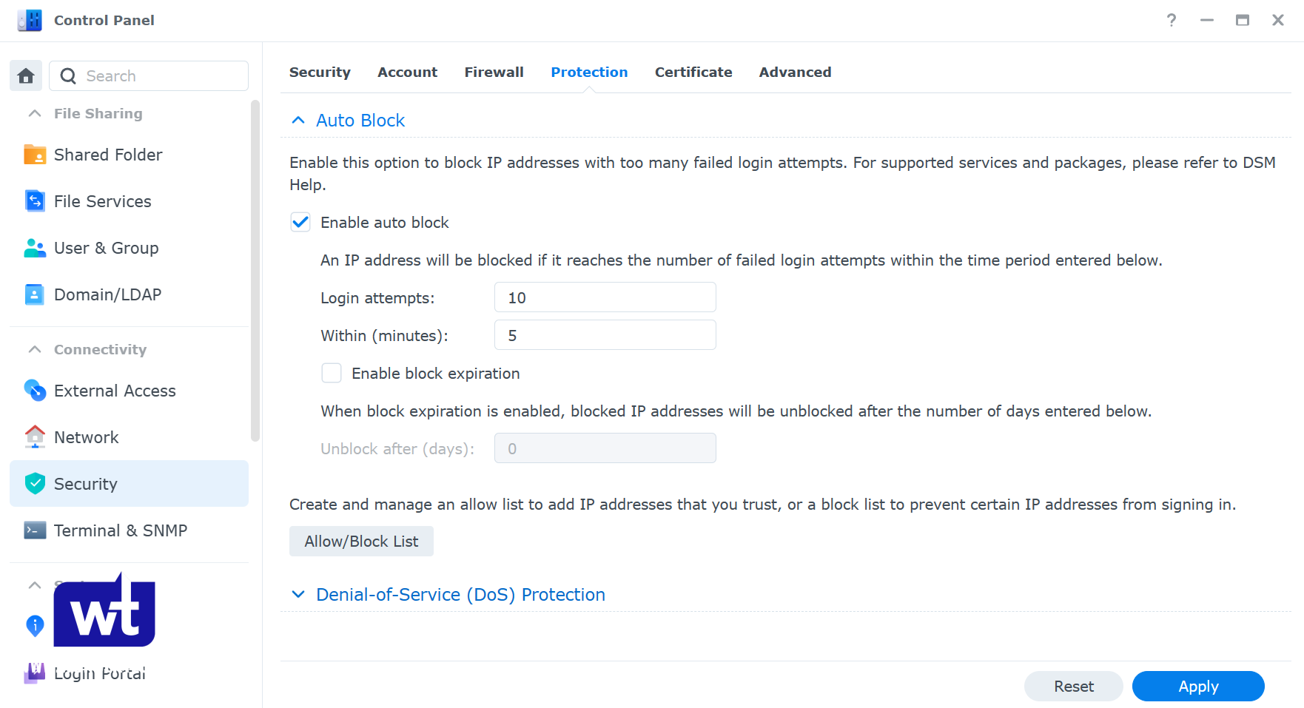This screenshot has width=1304, height=708.
Task: Open External Access settings
Action: click(115, 391)
